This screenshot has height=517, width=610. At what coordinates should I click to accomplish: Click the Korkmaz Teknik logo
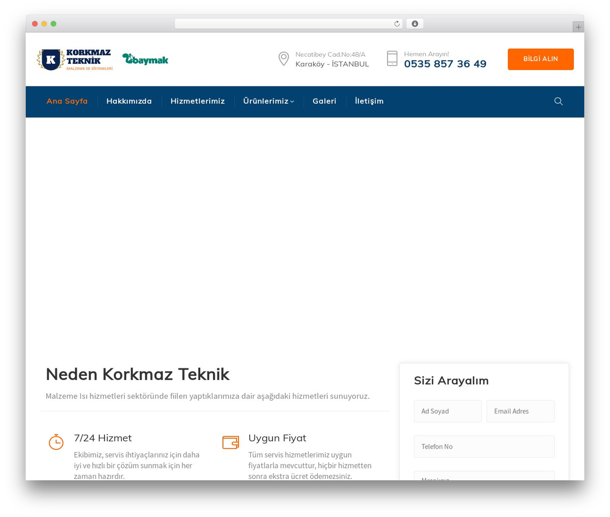(75, 60)
